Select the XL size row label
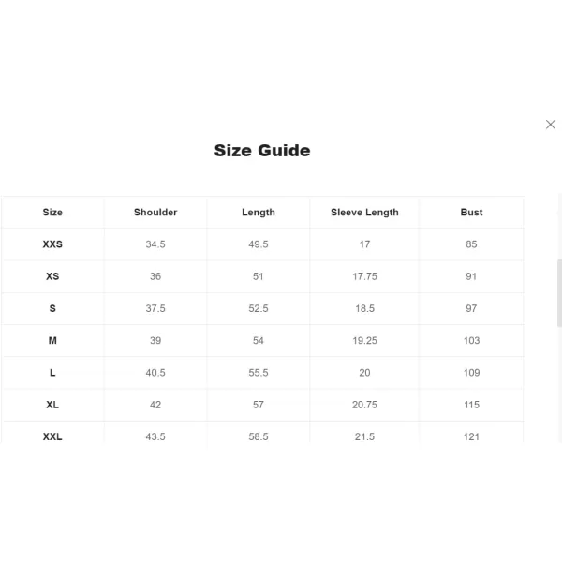Screen dimensions: 562x562 click(x=52, y=405)
